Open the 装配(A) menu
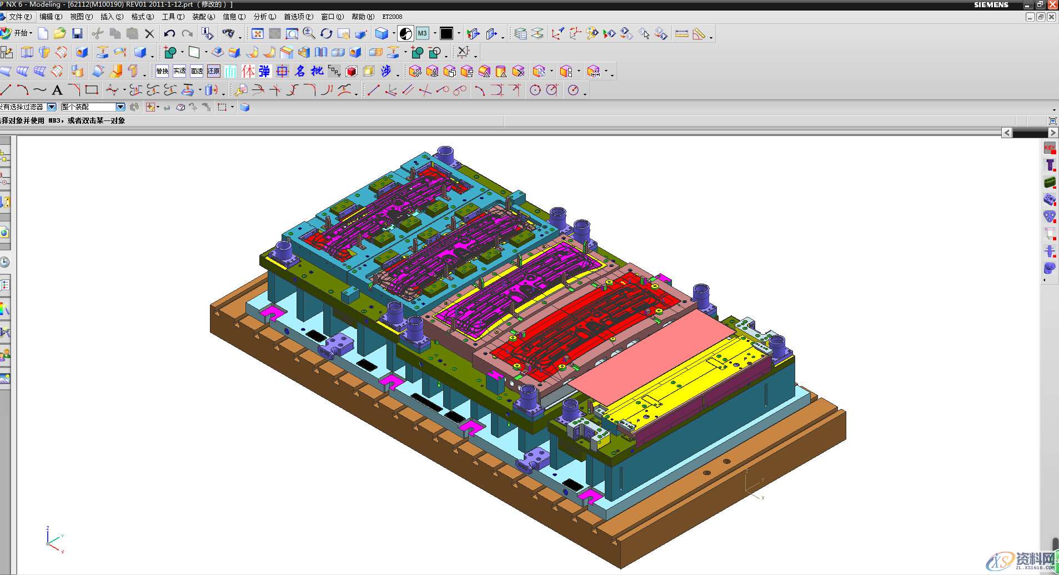The height and width of the screenshot is (575, 1059). (x=203, y=17)
